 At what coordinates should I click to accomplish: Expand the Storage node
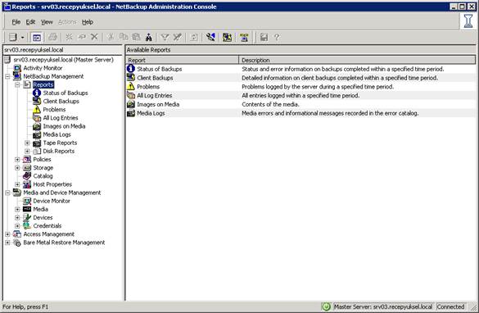point(17,168)
